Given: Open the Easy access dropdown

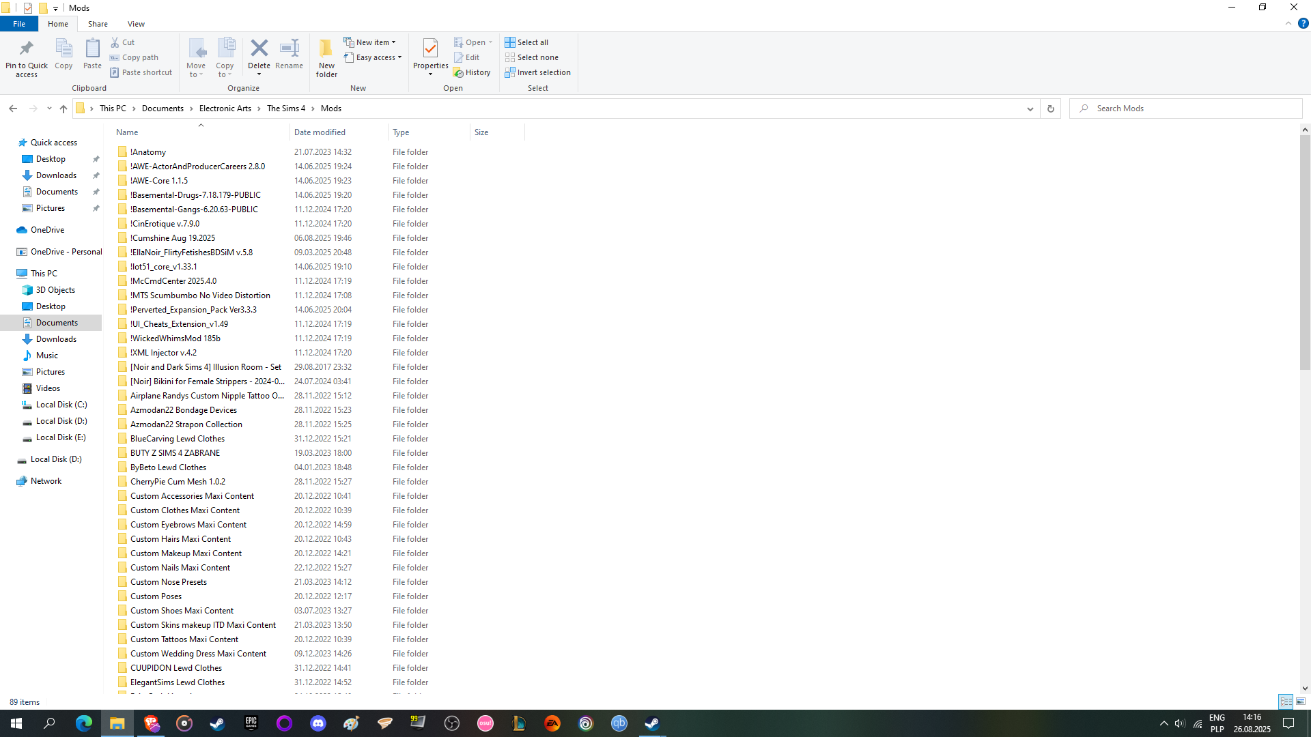Looking at the screenshot, I should point(373,57).
